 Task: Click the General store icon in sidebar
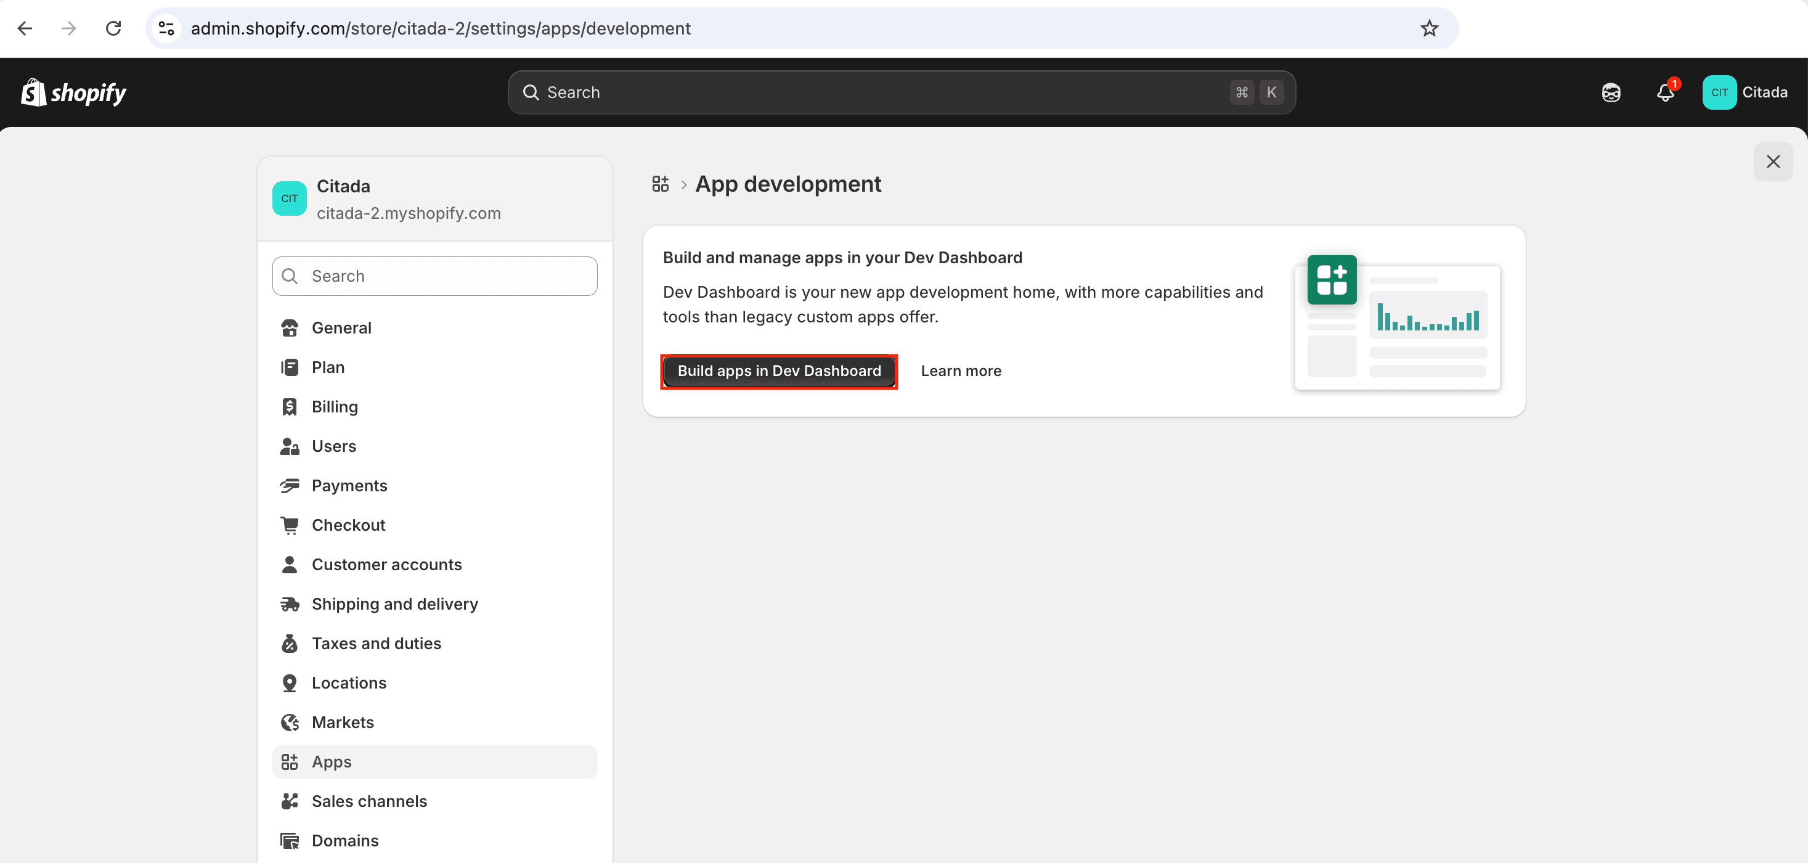[289, 328]
